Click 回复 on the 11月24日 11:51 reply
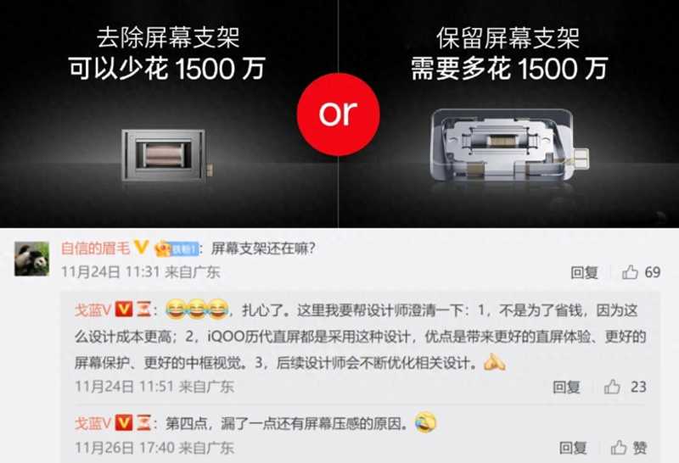The height and width of the screenshot is (463, 679). [x=566, y=387]
